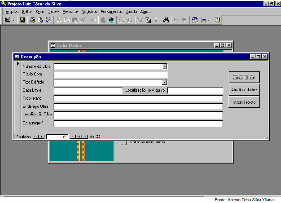Open the New Object dropdown arrow

(x=209, y=20)
